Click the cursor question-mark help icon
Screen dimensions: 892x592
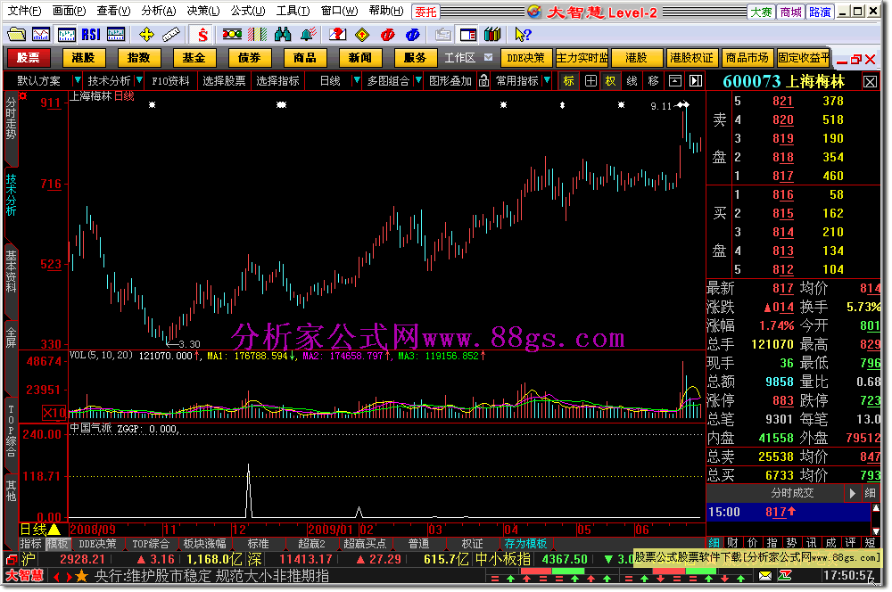(x=523, y=35)
